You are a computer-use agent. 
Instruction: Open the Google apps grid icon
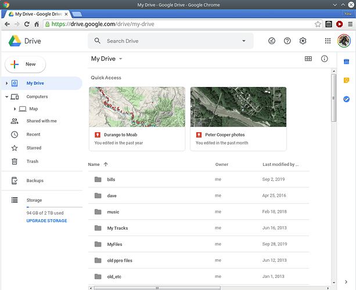click(x=328, y=41)
